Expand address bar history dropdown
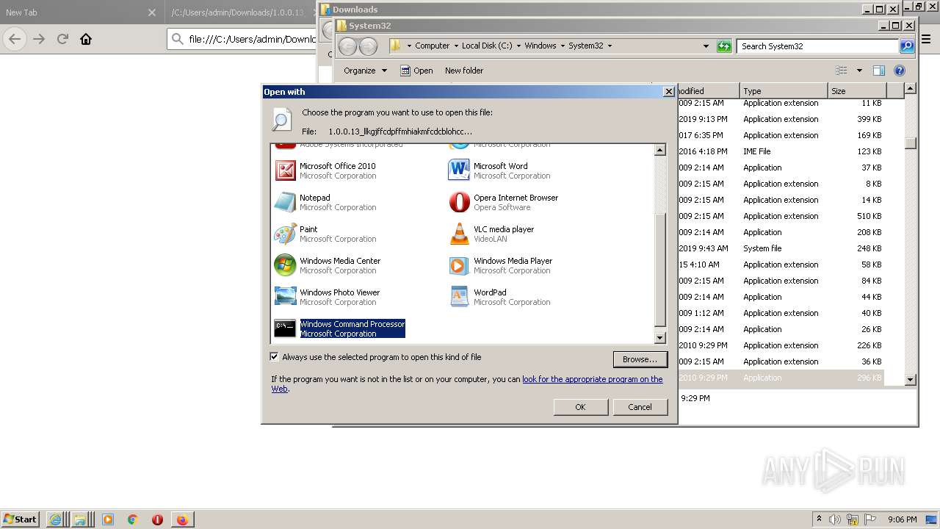The width and height of the screenshot is (940, 529). tap(706, 46)
